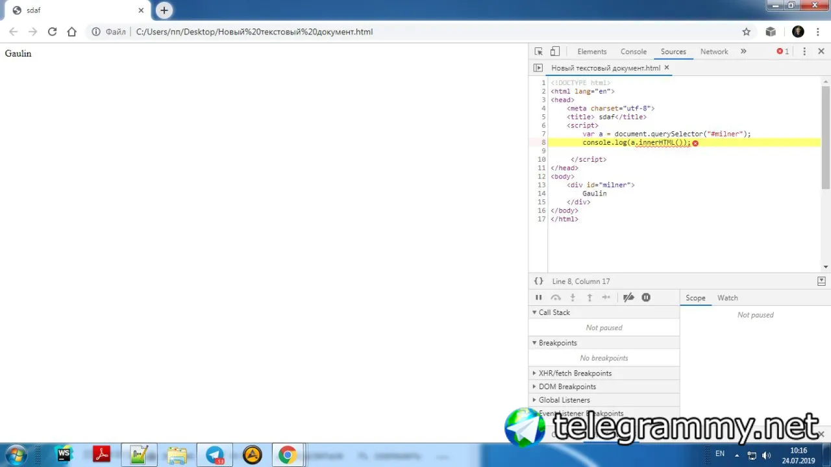Activate the inspect element picker icon

(x=538, y=51)
